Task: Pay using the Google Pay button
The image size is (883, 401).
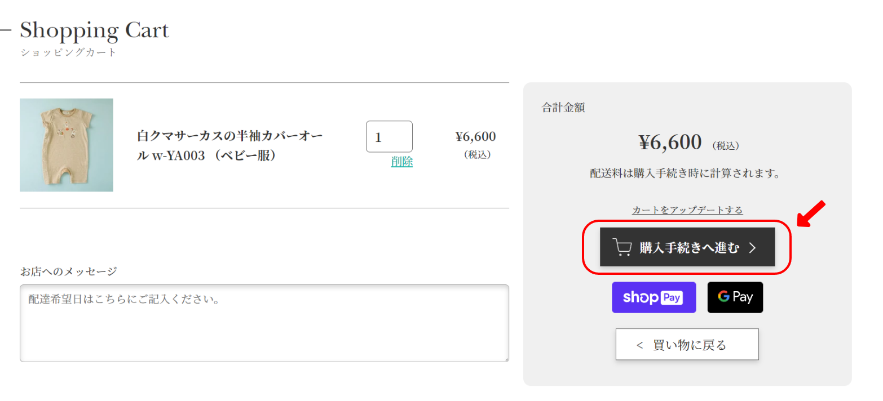Action: pyautogui.click(x=735, y=297)
